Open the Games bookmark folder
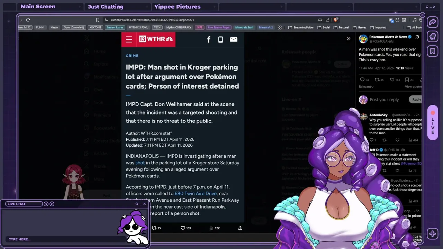Screen dimensions: 443x249 point(359,27)
